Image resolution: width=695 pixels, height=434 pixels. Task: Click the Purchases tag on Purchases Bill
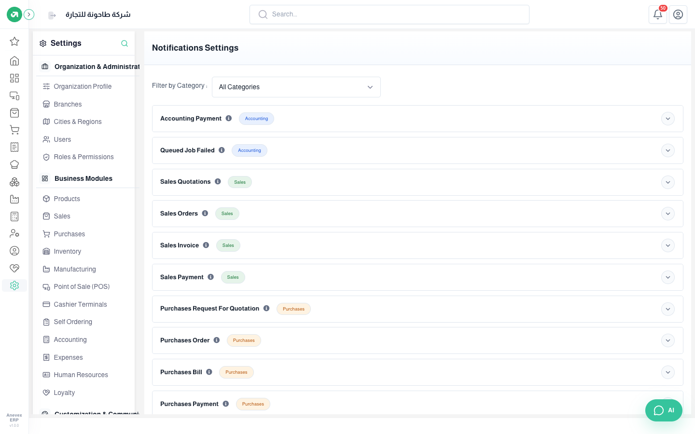(x=236, y=372)
